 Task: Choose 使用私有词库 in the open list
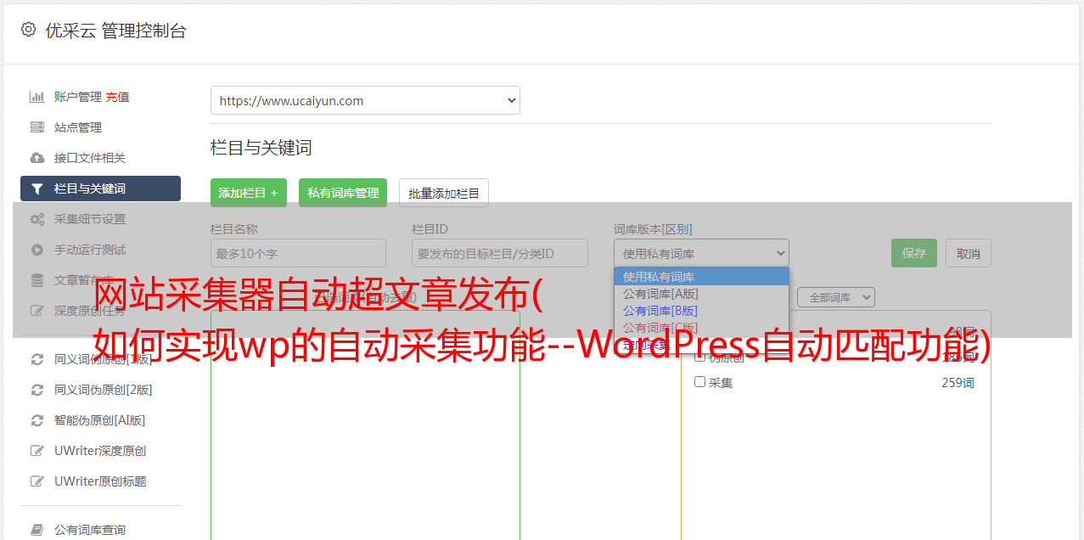[701, 277]
